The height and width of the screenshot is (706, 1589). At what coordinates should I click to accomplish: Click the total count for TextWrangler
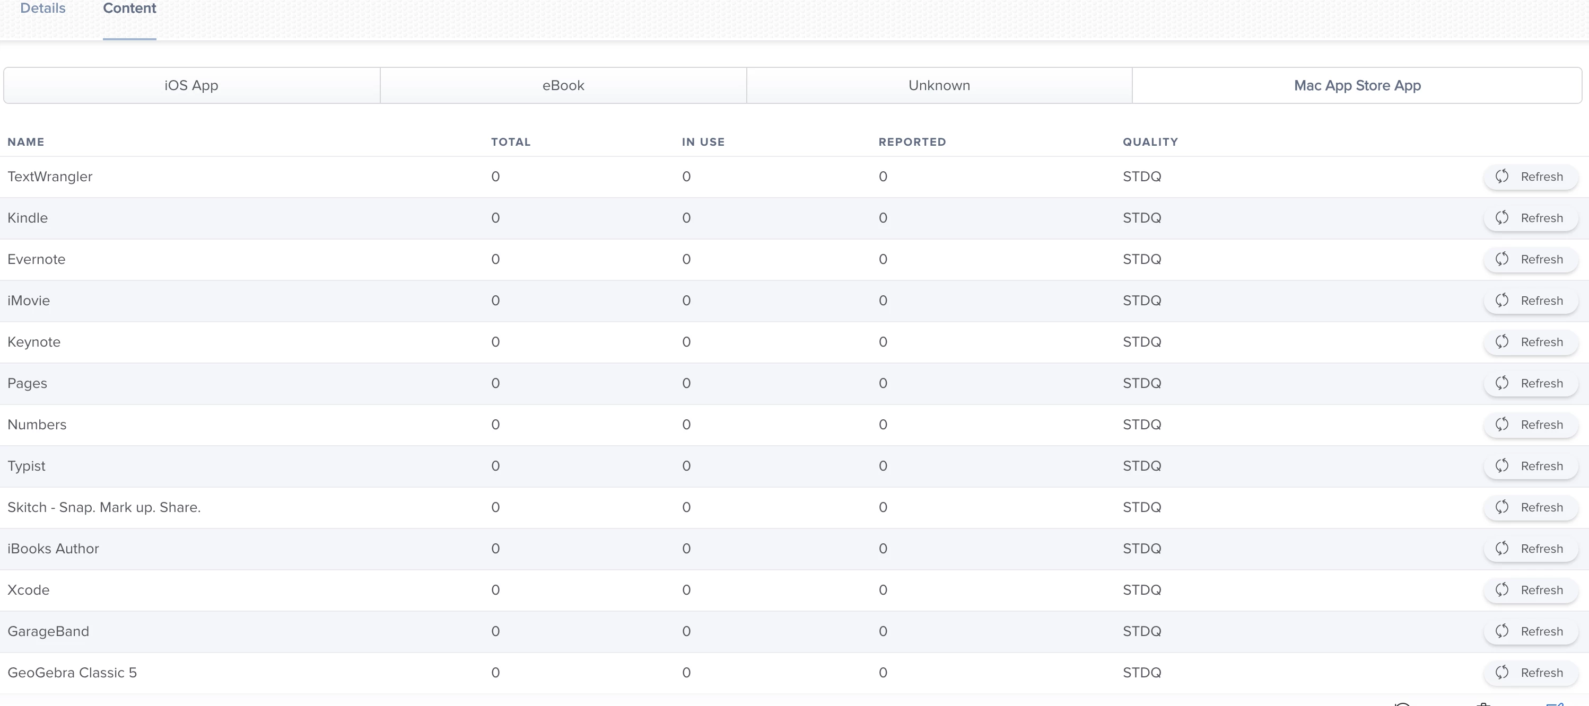click(x=495, y=177)
